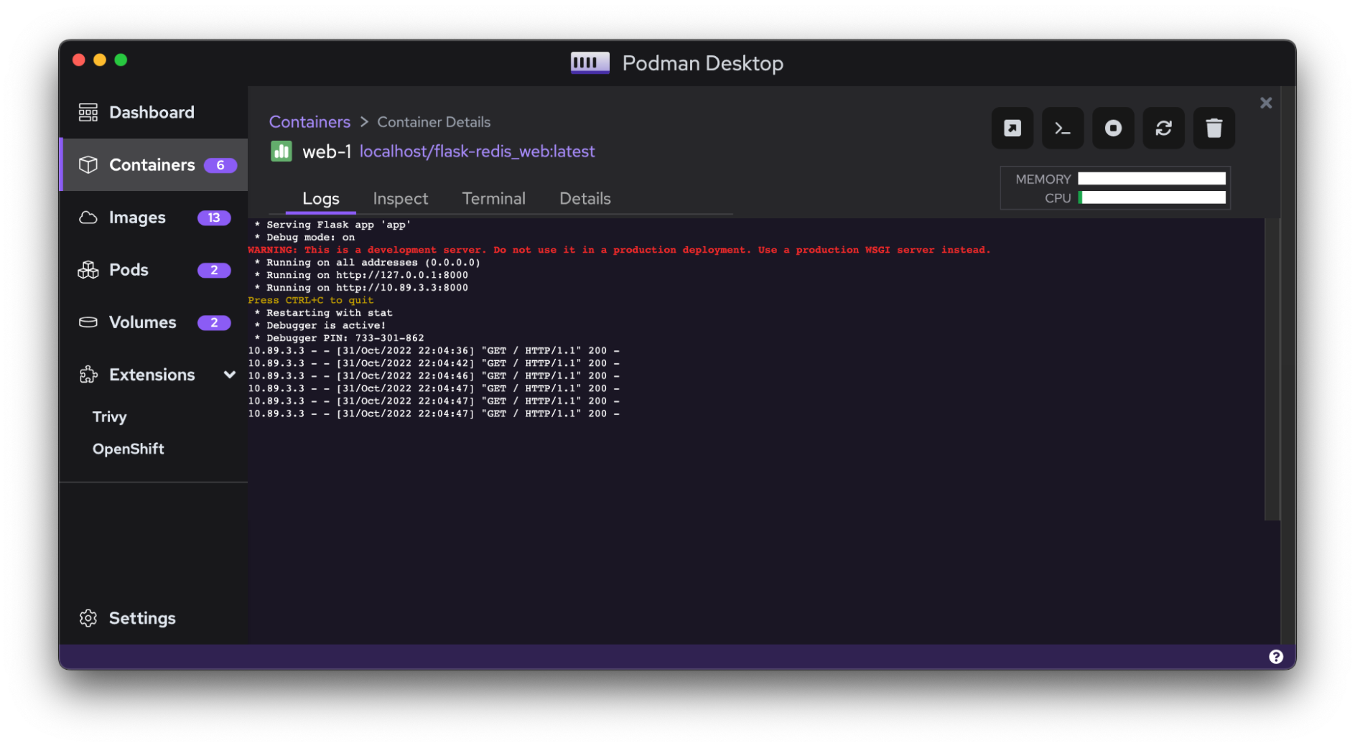The image size is (1355, 747).
Task: Click the Dashboard grid icon
Action: coord(88,112)
